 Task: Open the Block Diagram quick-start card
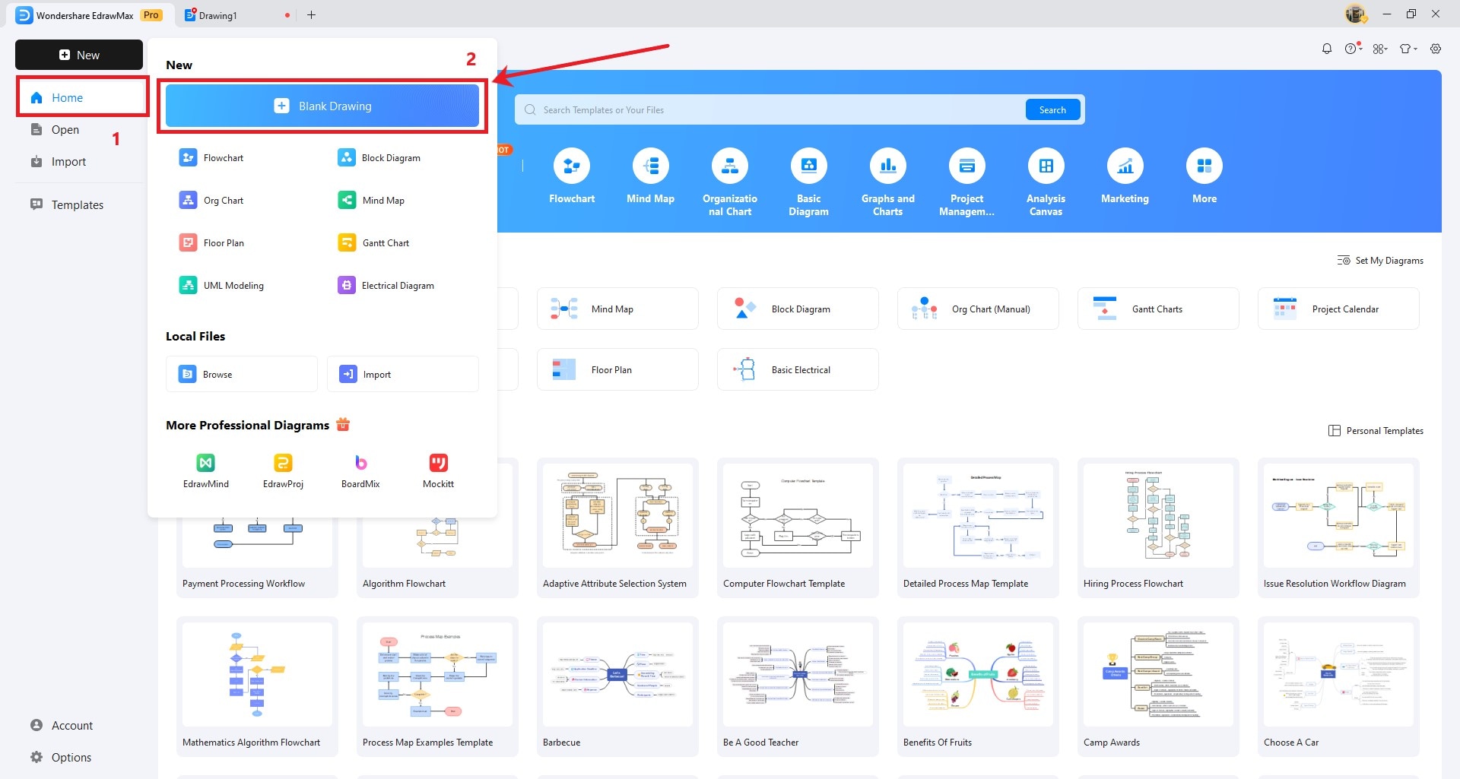click(x=798, y=309)
